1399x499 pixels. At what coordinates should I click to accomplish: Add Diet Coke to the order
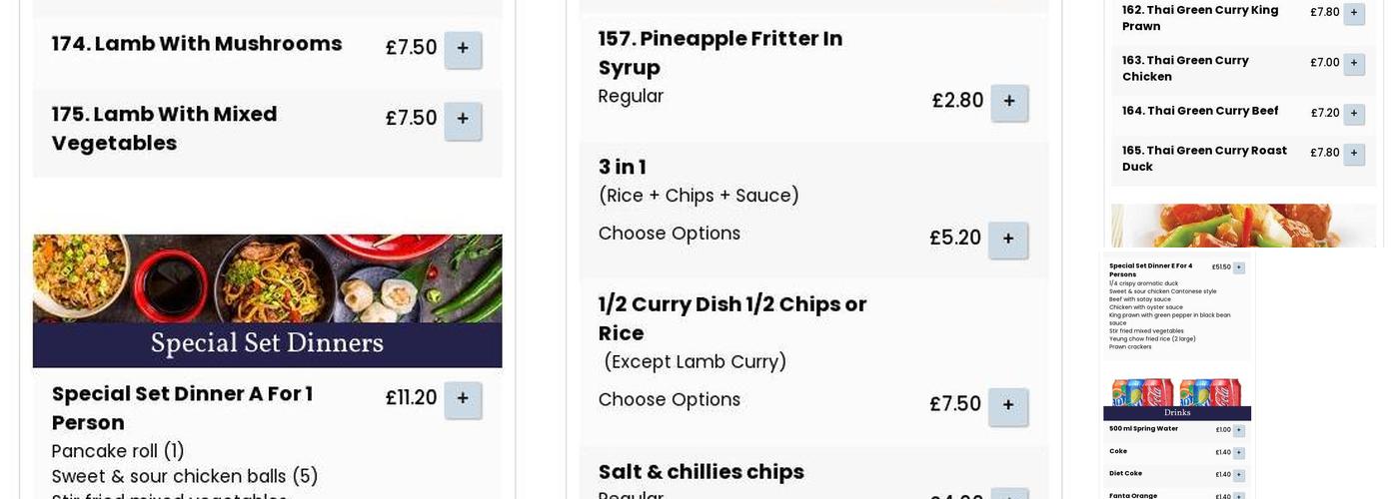[1239, 475]
